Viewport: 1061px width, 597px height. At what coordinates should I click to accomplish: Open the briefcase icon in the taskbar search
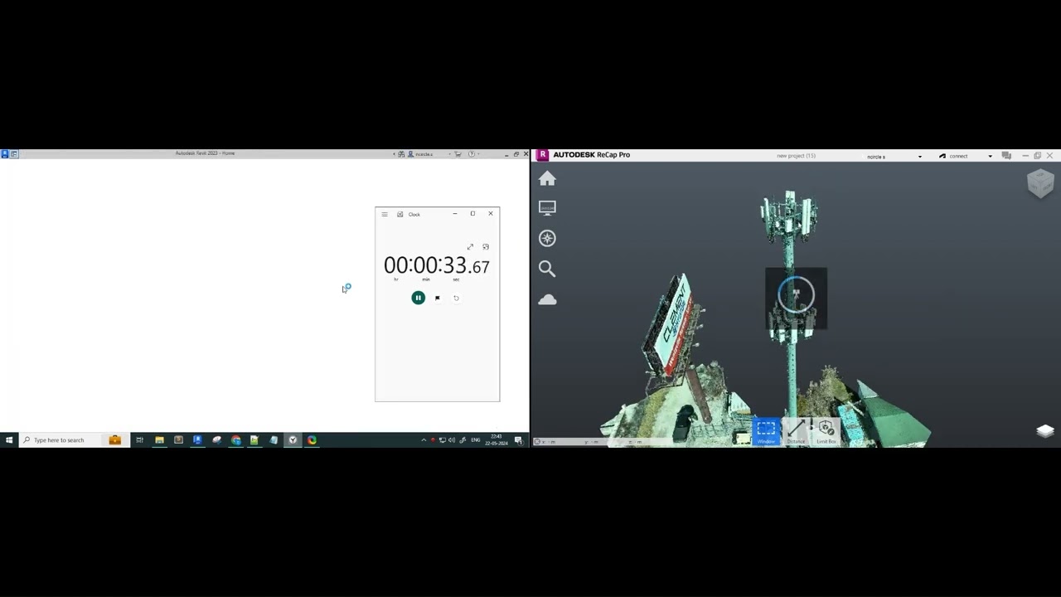[x=114, y=440]
